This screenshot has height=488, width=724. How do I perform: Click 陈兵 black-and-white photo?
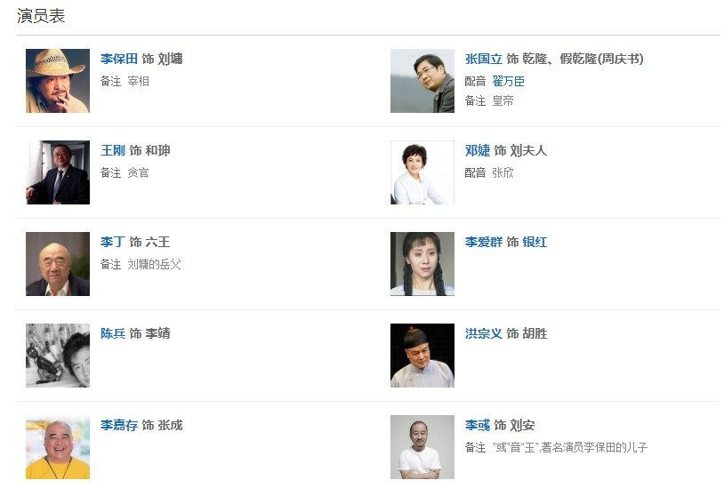coord(58,356)
